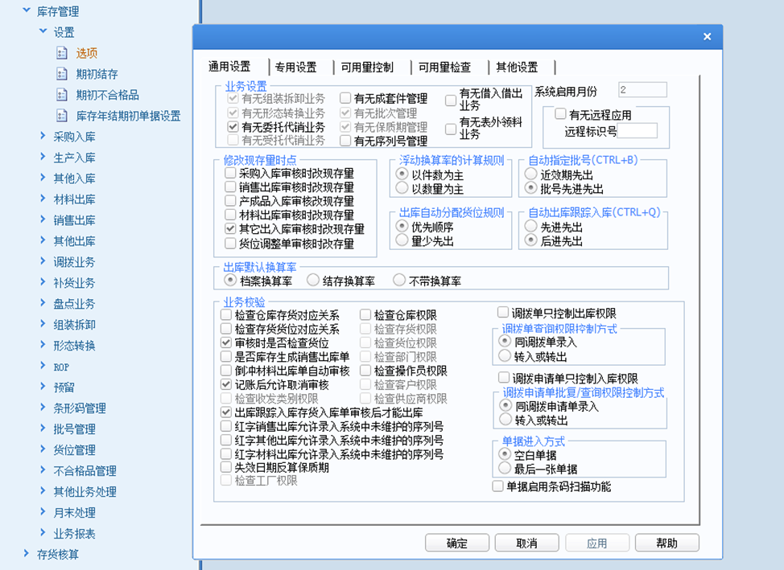Check 有无表外领料业务 option

(x=451, y=129)
